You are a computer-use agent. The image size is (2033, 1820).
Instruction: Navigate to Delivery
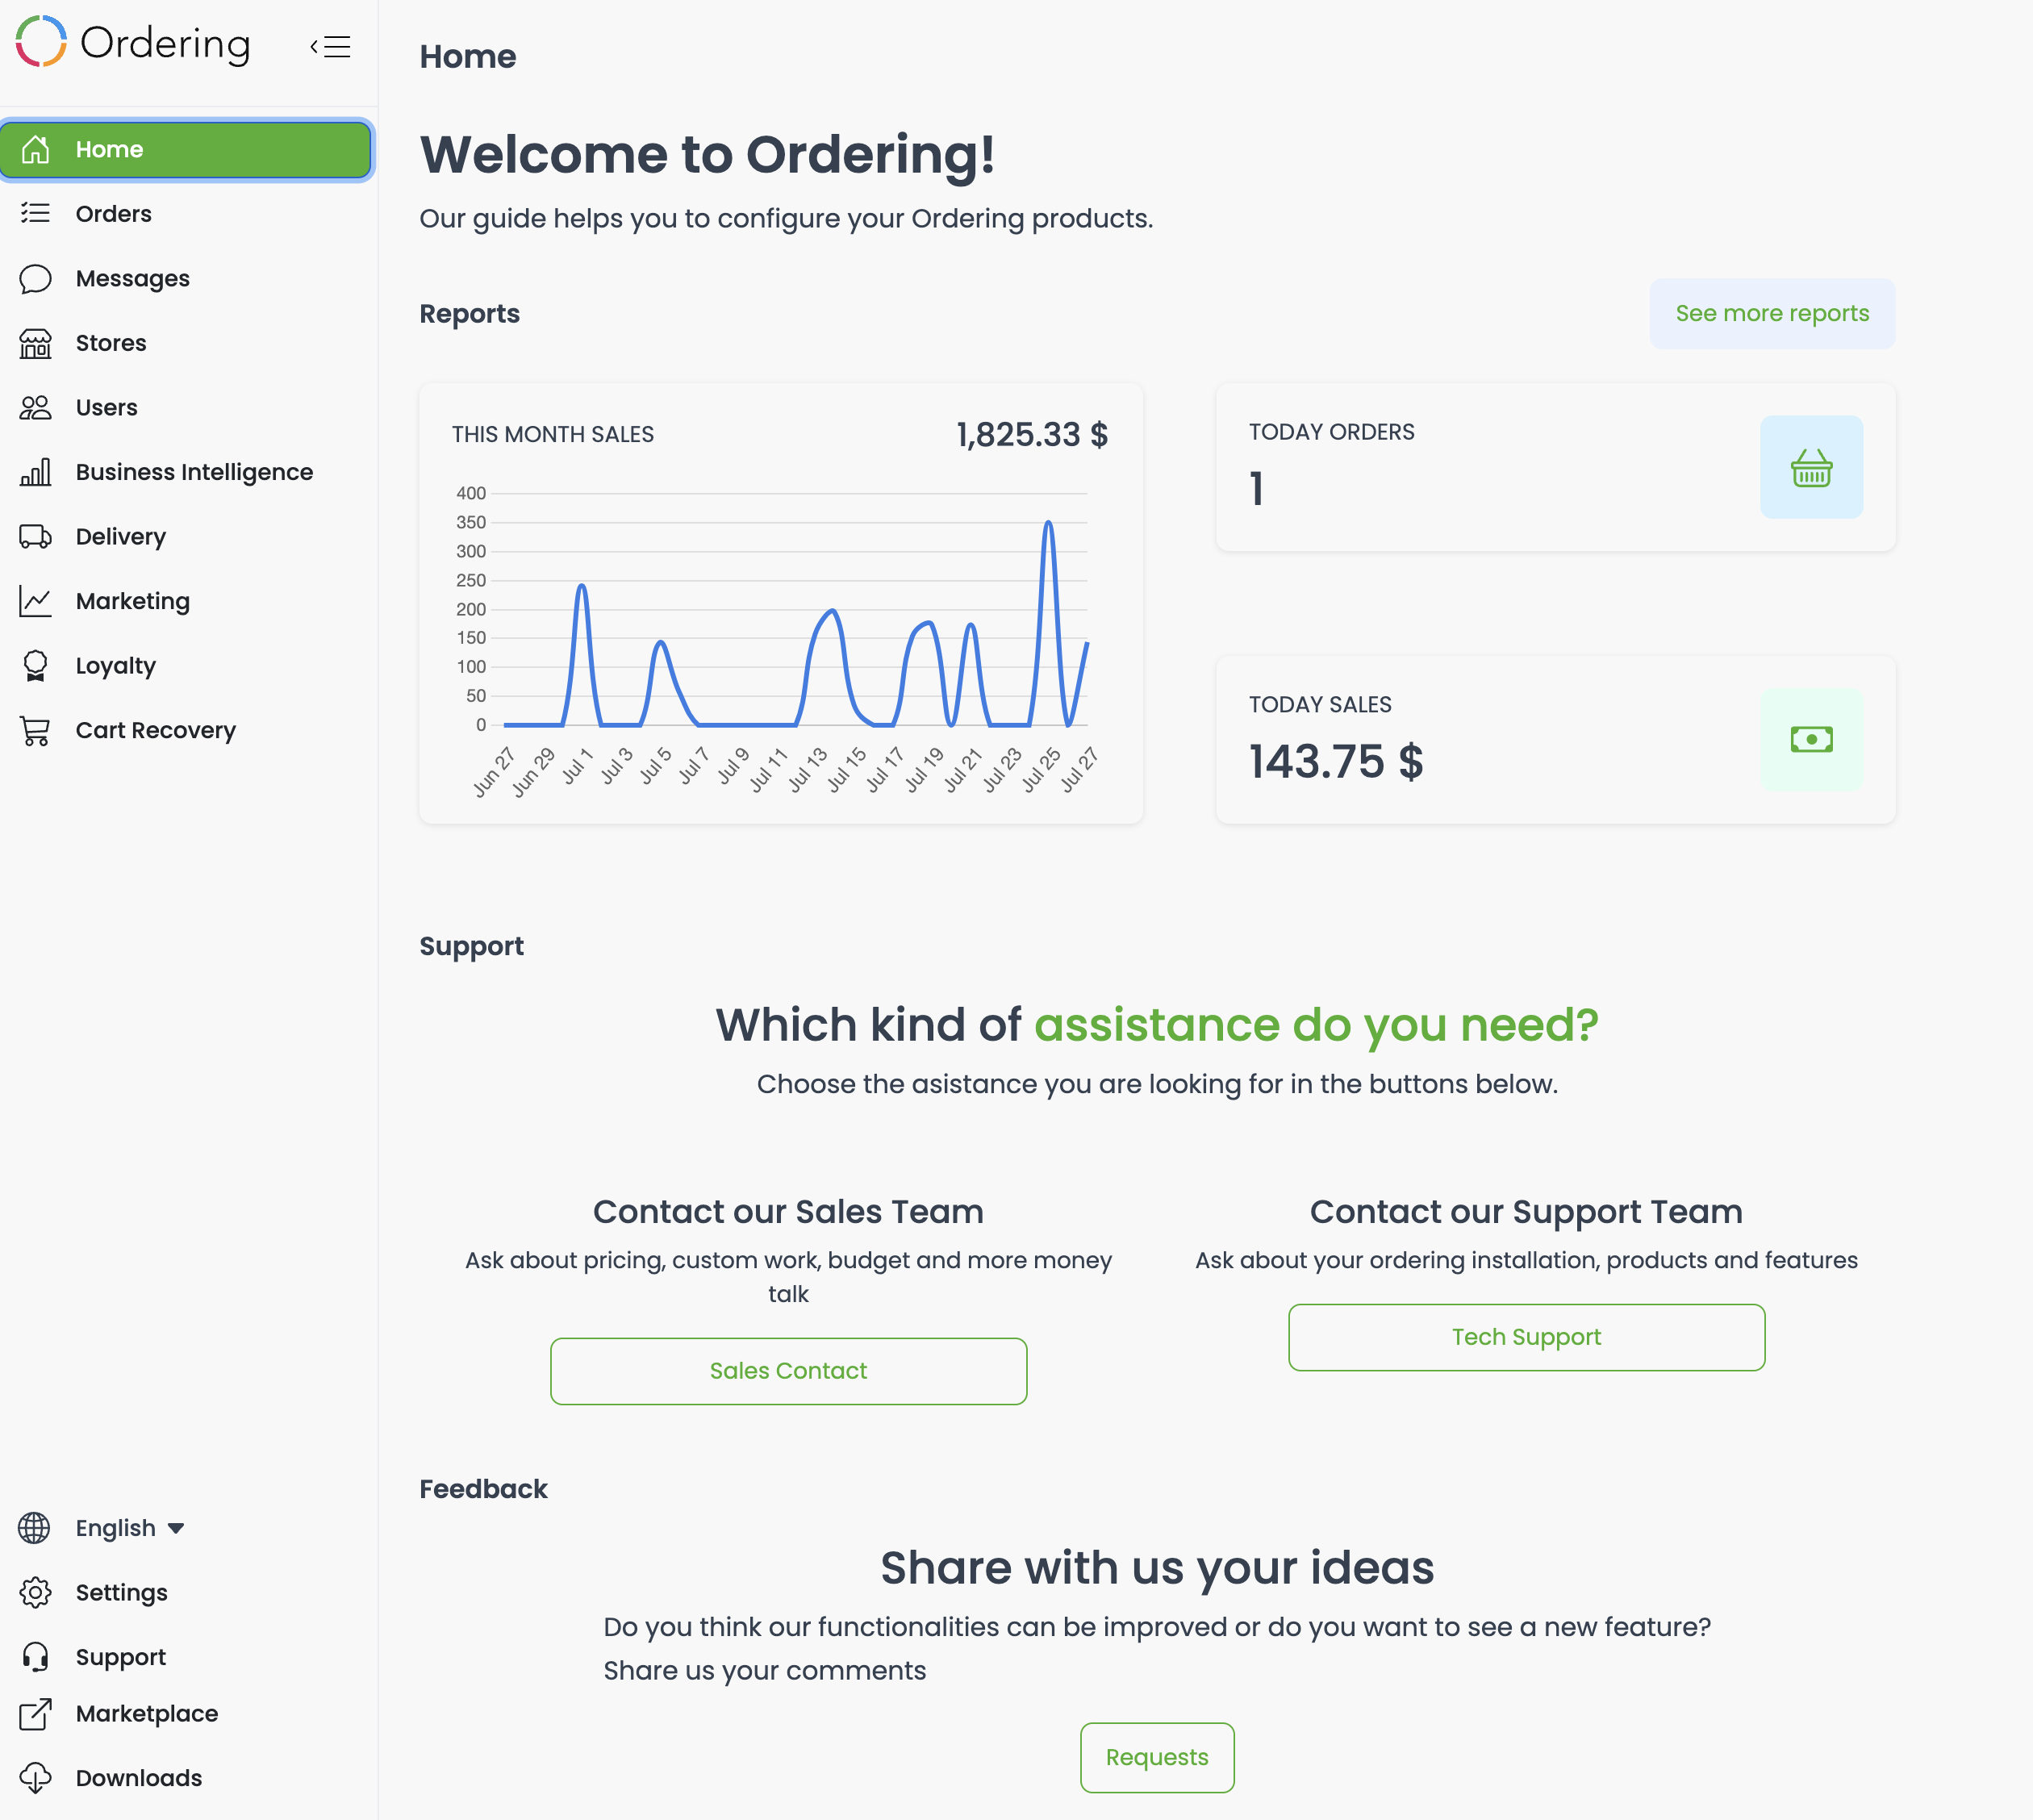point(186,537)
